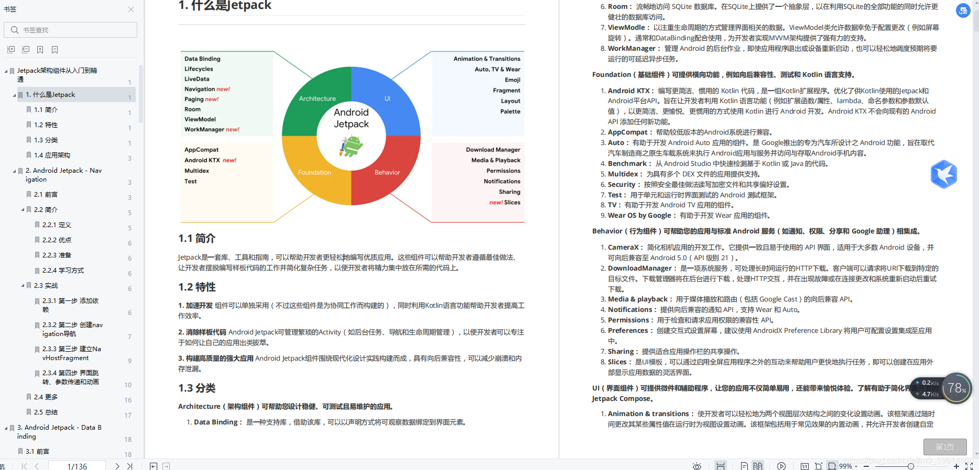Go back to the previous view
The height and width of the screenshot is (470, 979).
[x=154, y=466]
